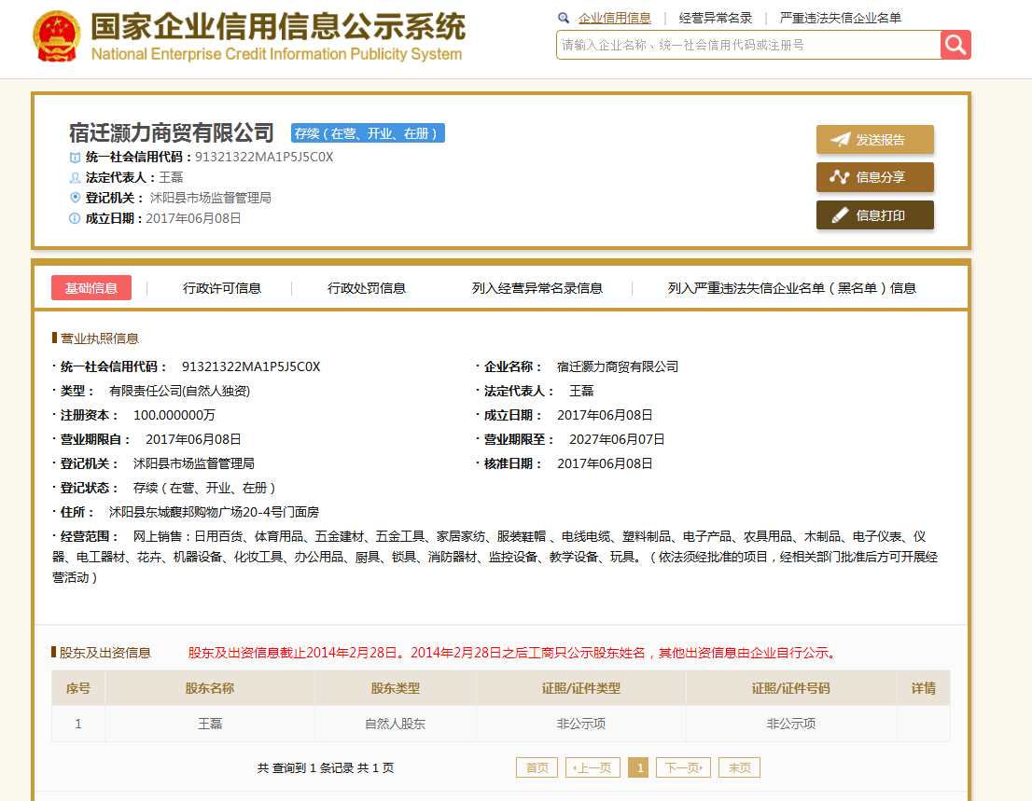
Task: Click the pencil icon on 信息打印
Action: click(840, 215)
